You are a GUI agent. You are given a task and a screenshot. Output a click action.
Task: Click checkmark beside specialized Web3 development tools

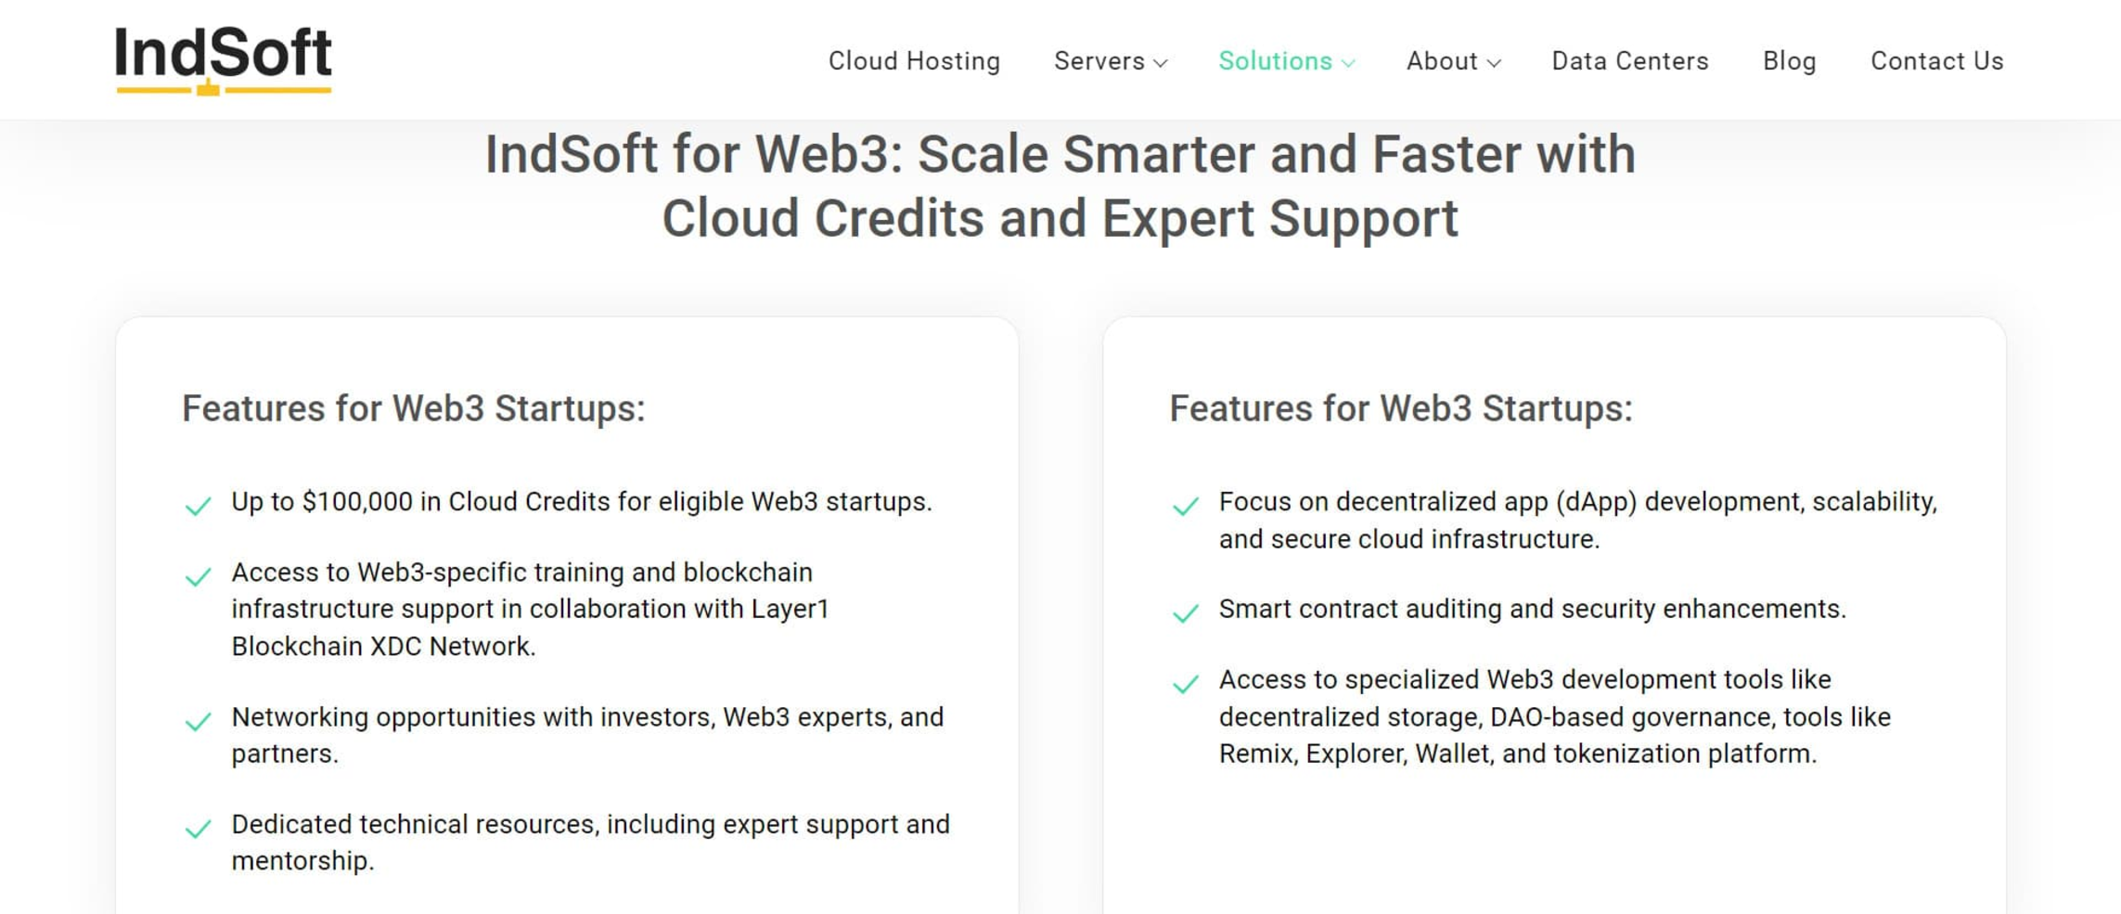[1185, 684]
